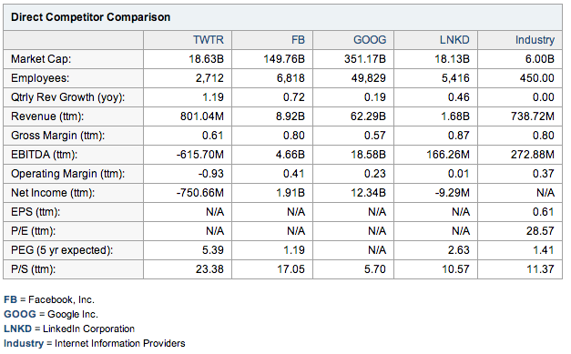Select the EBITDA (ttm) row label
Screen dimensions: 571x354
coord(44,155)
